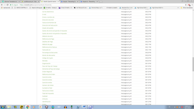Click the red extension icon beside the star
194x109 pixels.
(x=189, y=5)
